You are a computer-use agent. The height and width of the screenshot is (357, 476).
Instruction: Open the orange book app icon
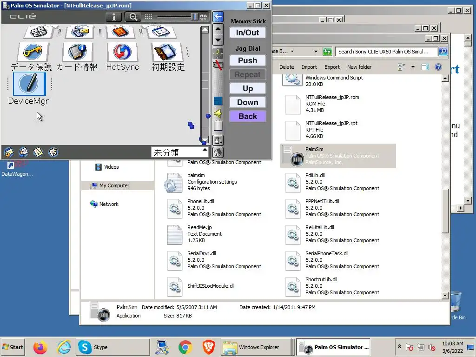point(120,32)
